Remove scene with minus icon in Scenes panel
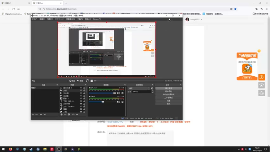 point(36,115)
